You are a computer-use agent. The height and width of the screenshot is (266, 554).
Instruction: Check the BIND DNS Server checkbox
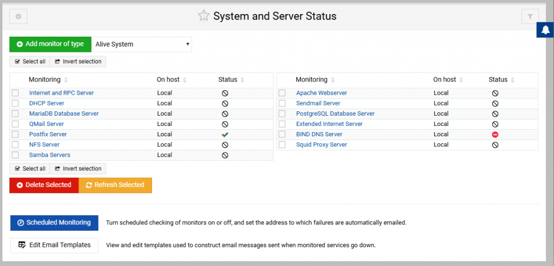tap(282, 134)
